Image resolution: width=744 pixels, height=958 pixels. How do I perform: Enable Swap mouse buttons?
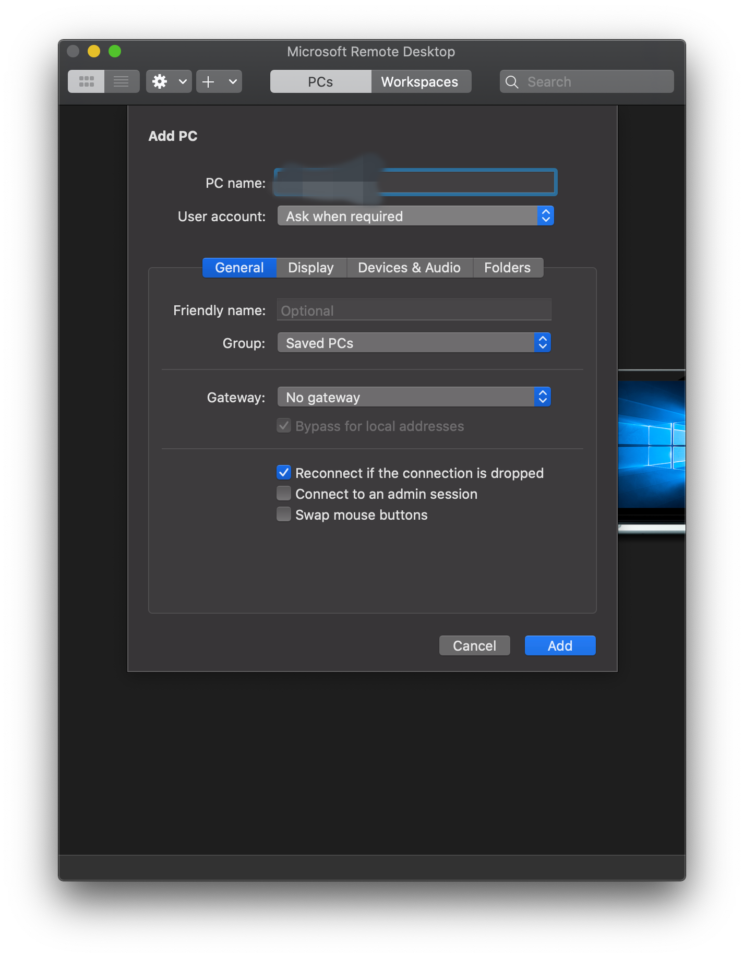pos(284,514)
